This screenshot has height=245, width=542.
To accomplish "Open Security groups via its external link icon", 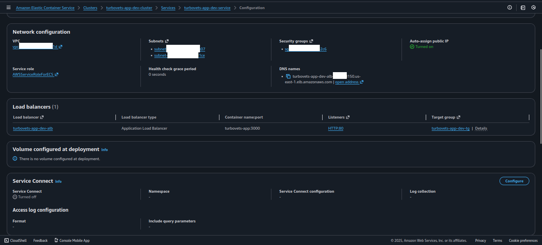I will pos(311,40).
